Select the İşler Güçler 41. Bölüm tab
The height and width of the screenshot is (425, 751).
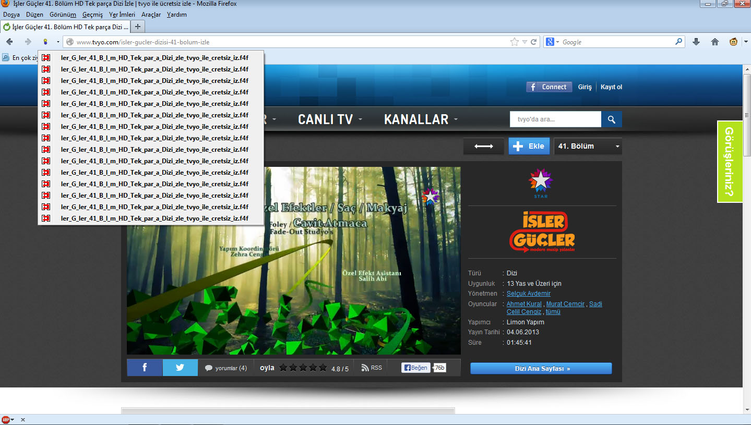click(x=65, y=27)
